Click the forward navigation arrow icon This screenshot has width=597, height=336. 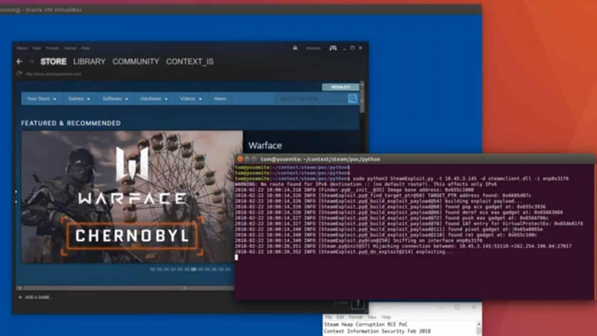[31, 61]
